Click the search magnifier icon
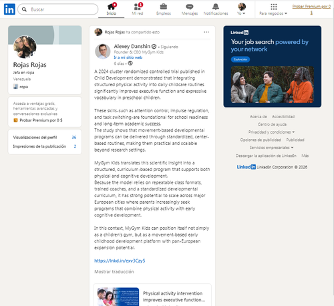This screenshot has width=334, height=306. point(24,9)
